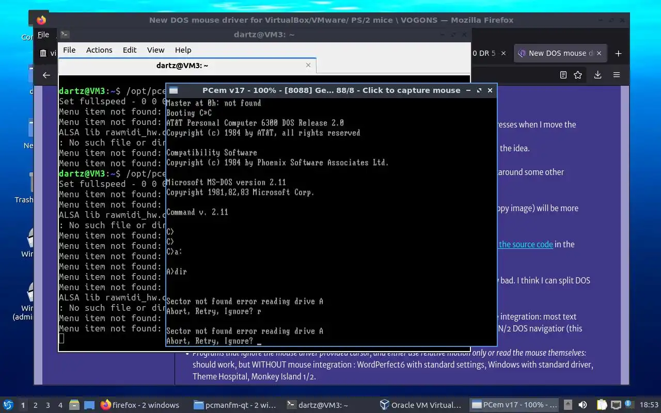Open the terminal Edit menu

130,50
